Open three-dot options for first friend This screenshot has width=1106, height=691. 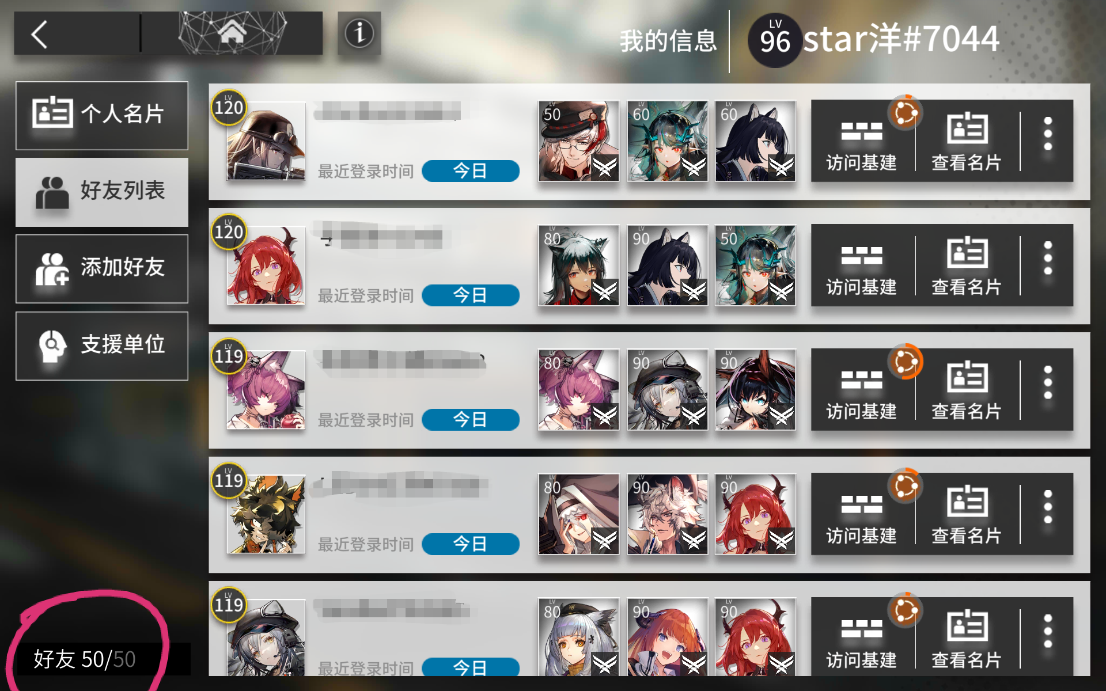tap(1048, 134)
